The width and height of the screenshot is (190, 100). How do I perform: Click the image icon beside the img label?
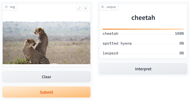[6, 7]
